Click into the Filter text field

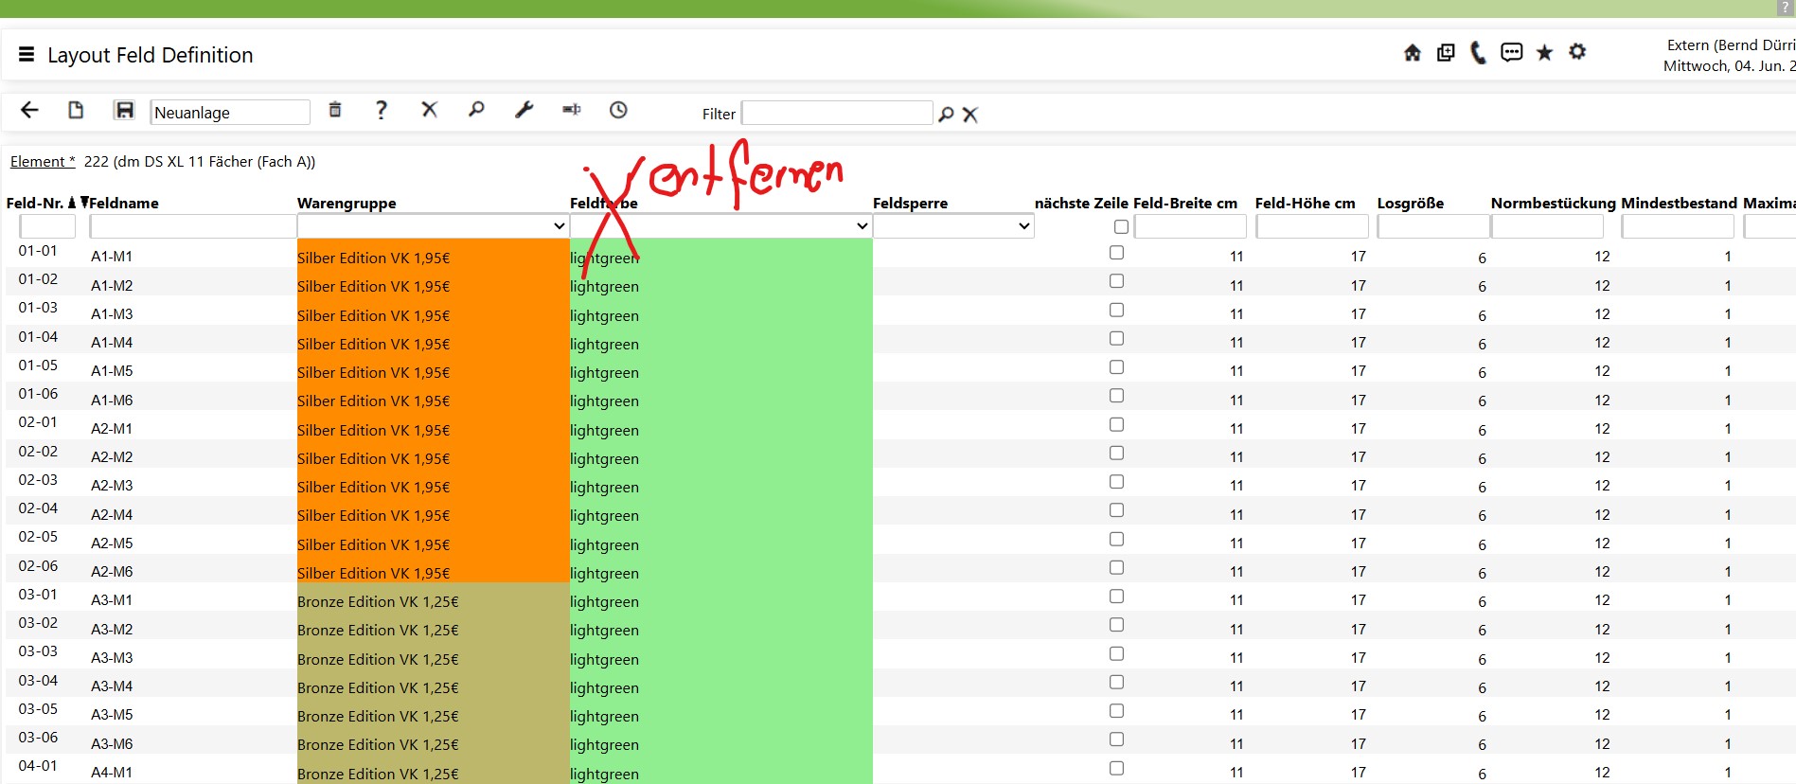(836, 114)
